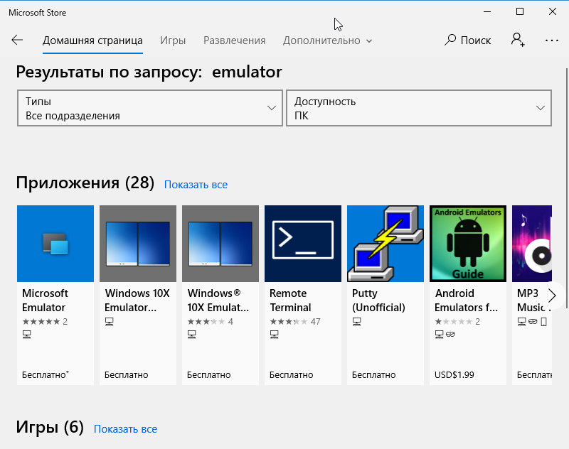This screenshot has height=449, width=569.
Task: Open Android Emulators Guide app icon
Action: [x=468, y=244]
